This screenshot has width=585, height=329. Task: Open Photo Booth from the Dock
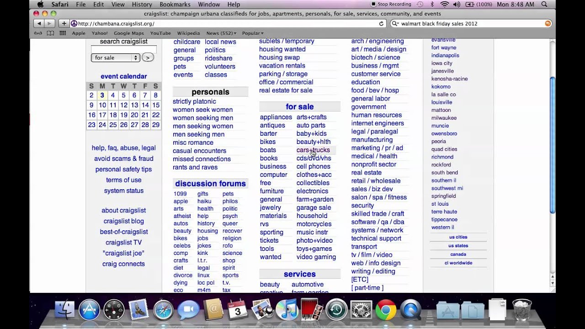point(312,310)
